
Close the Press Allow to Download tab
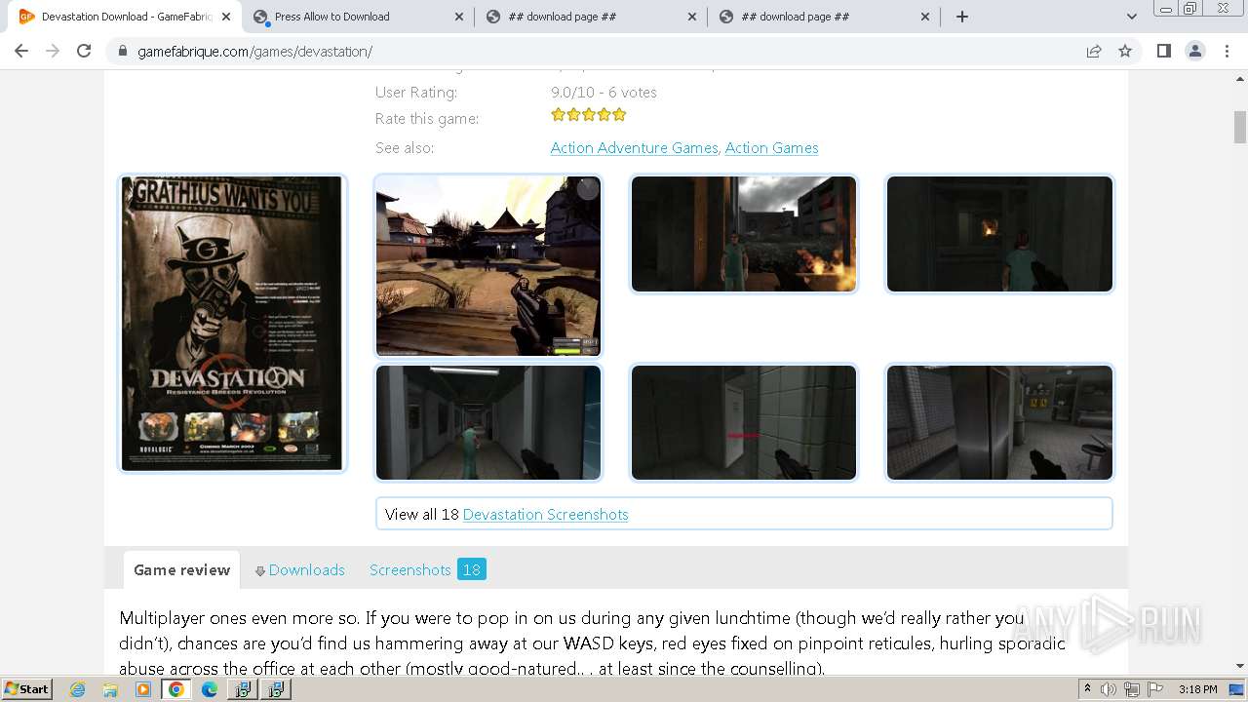[x=459, y=17]
